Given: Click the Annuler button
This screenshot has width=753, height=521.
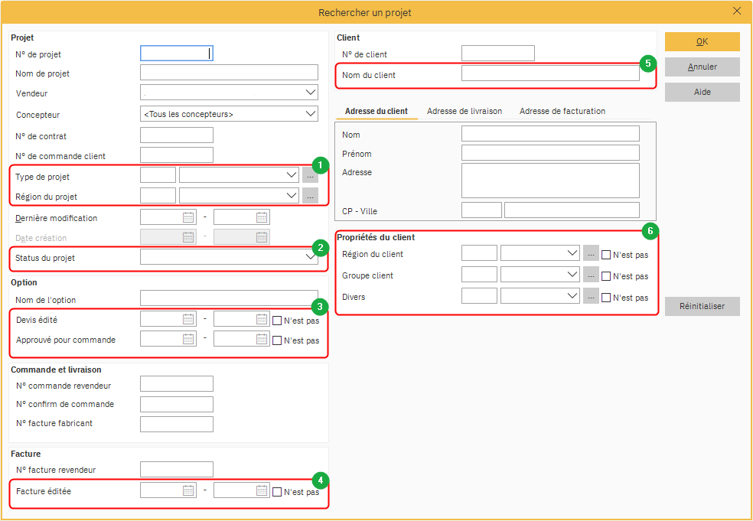Looking at the screenshot, I should [702, 67].
